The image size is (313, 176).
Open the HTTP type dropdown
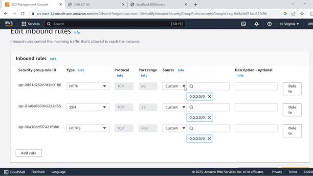click(88, 86)
